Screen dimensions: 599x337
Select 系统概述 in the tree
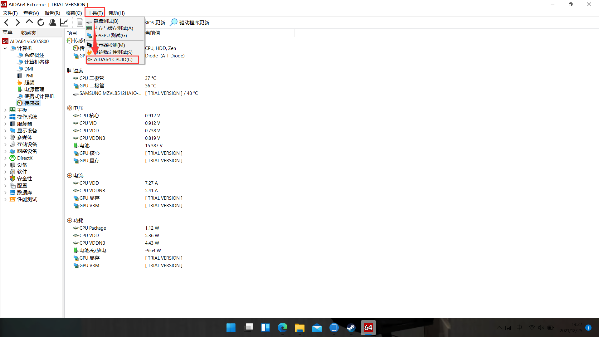tap(34, 55)
